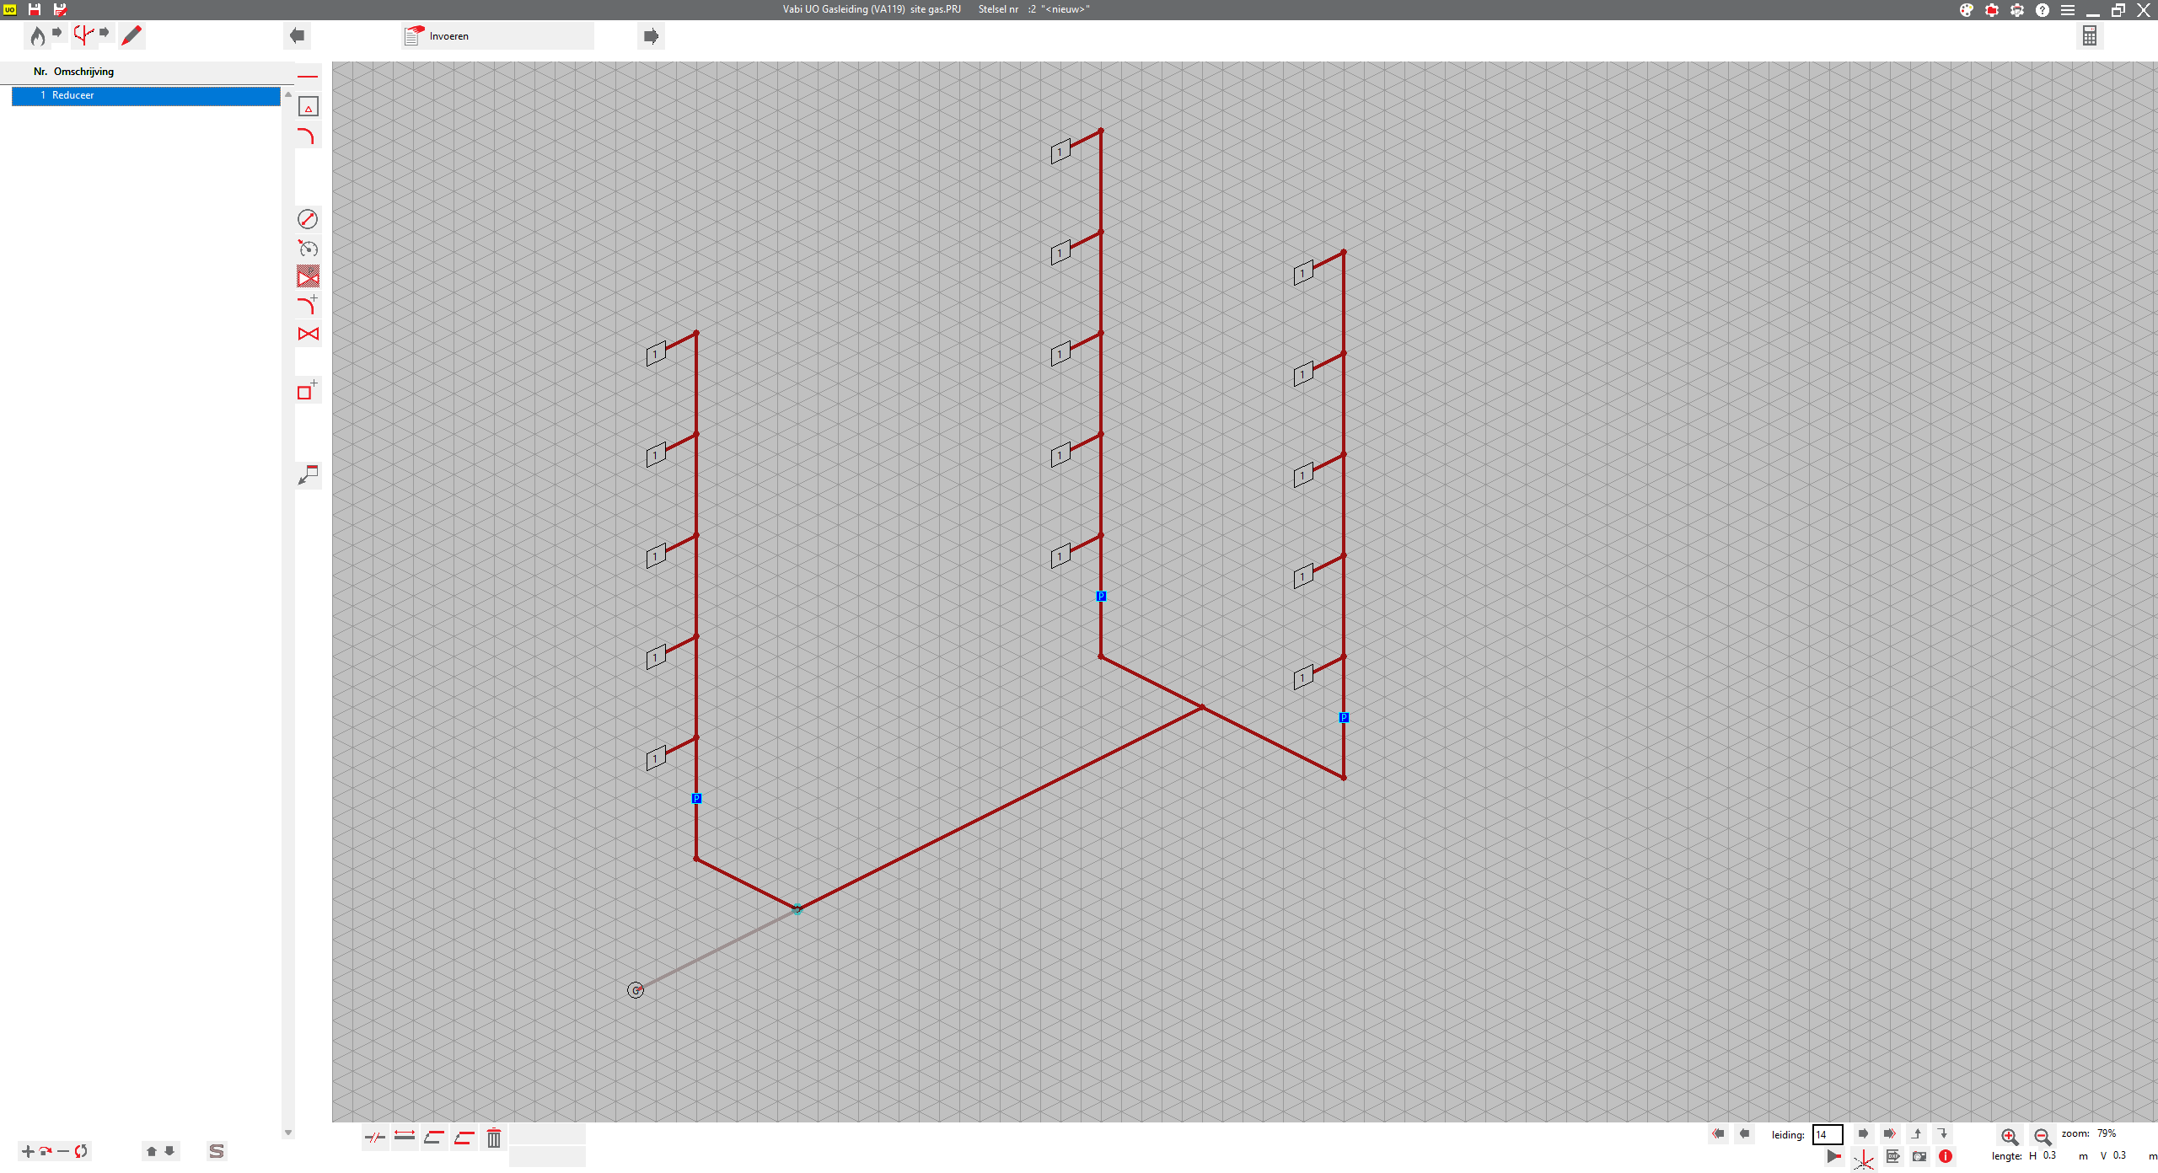
Task: Click the trash delete icon
Action: [494, 1138]
